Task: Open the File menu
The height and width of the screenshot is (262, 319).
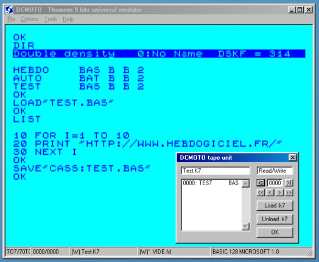Action: click(12, 19)
